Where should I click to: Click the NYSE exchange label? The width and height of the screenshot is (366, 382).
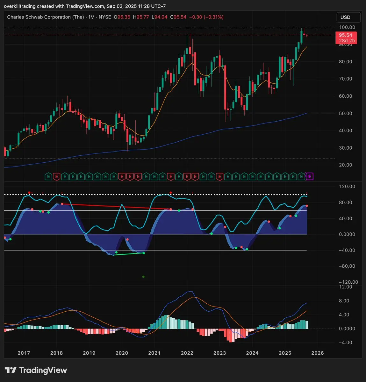(105, 17)
